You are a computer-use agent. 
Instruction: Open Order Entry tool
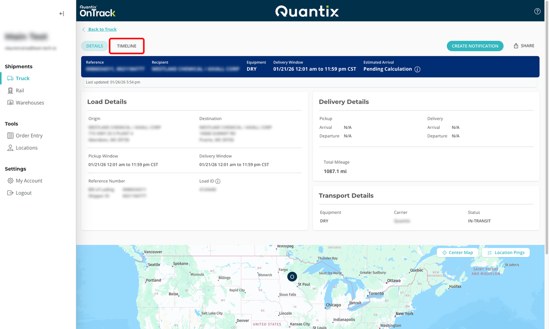pyautogui.click(x=29, y=136)
